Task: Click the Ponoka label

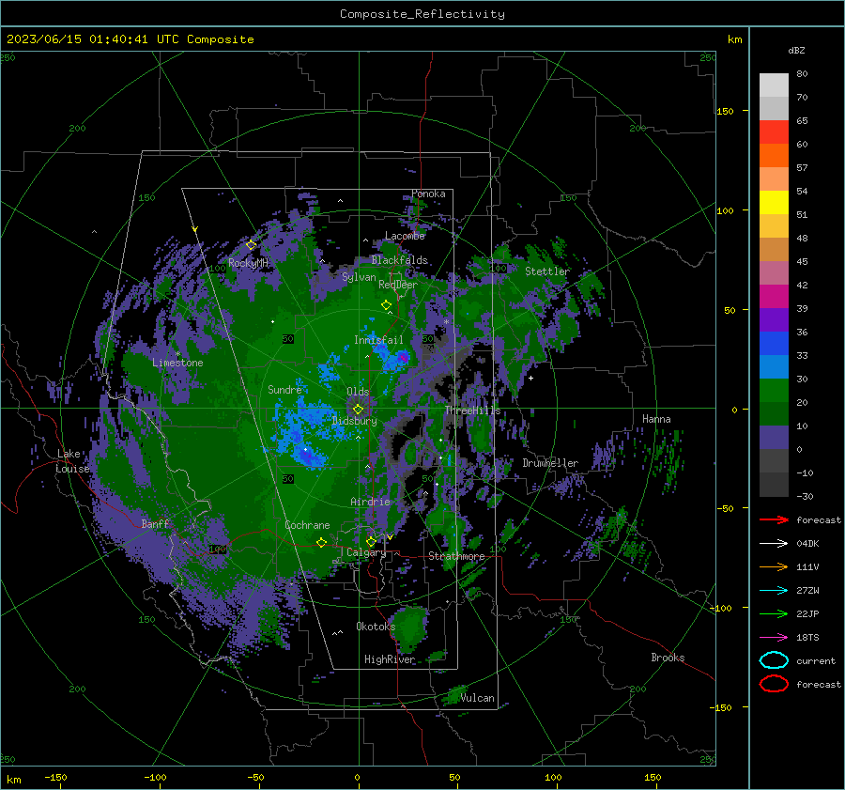Action: click(428, 194)
